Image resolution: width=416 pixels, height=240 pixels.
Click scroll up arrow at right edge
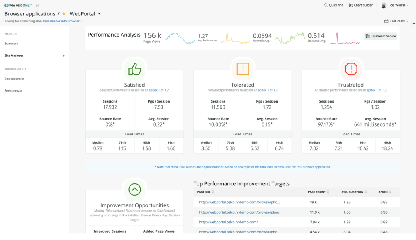(414, 24)
